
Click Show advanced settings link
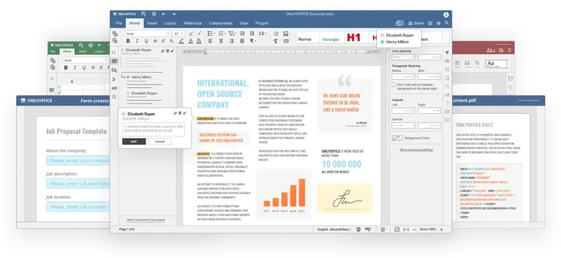(416, 150)
